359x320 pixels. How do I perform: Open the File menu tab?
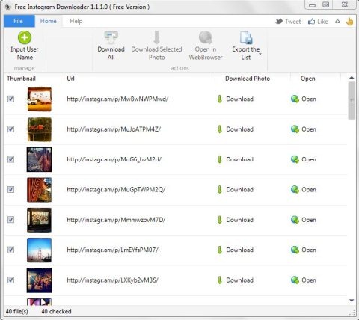[18, 21]
